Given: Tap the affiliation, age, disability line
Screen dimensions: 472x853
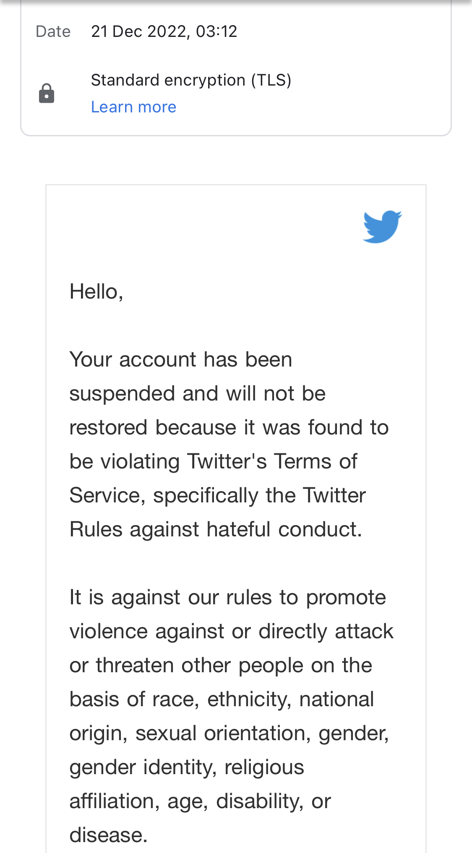Looking at the screenshot, I should (200, 801).
